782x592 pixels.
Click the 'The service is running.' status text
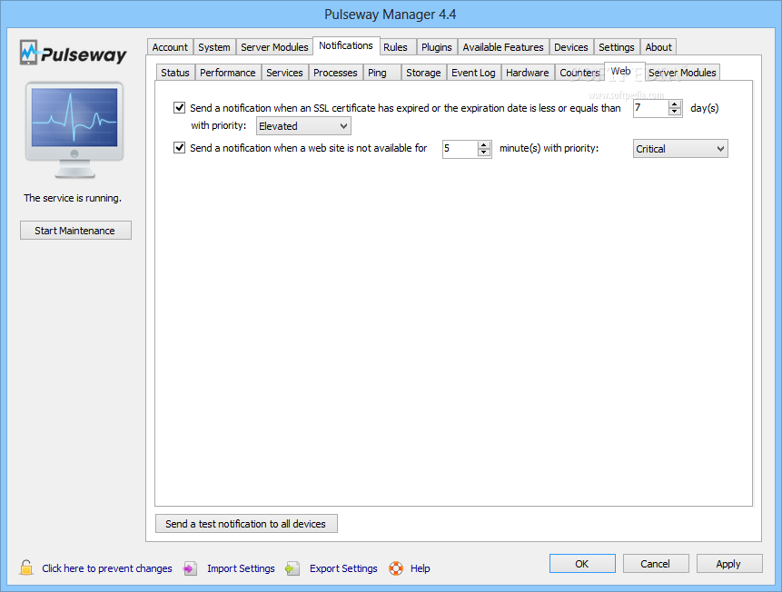point(73,198)
